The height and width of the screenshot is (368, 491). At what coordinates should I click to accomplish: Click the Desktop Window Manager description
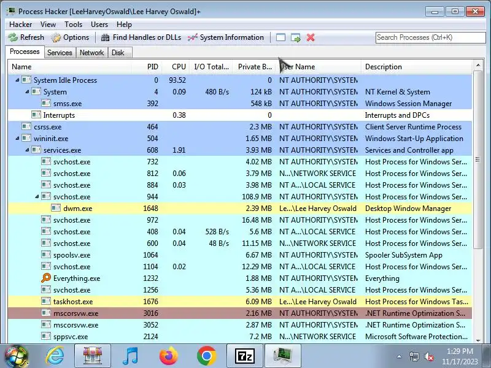coord(408,209)
